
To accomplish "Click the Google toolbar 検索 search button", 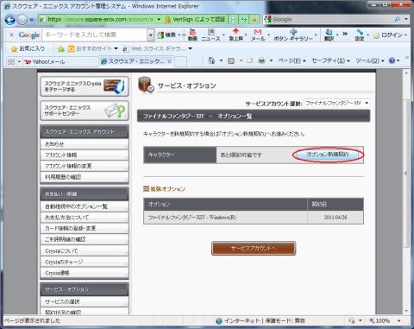I will click(x=166, y=35).
